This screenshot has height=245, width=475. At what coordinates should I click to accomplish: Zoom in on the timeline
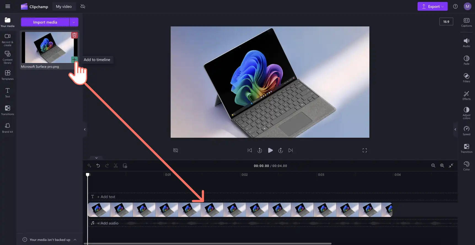pos(442,165)
